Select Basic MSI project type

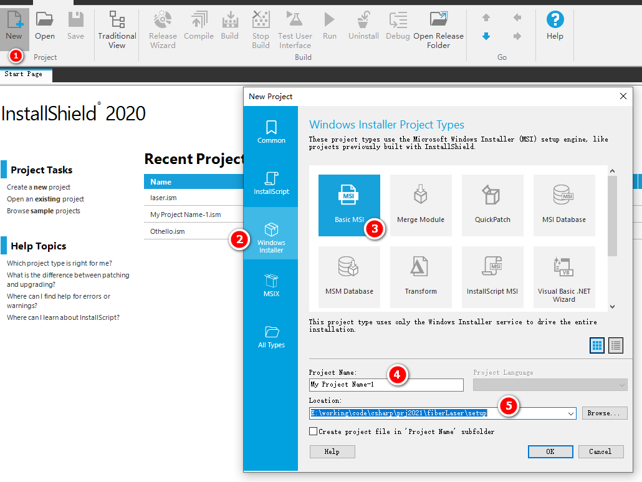click(349, 205)
